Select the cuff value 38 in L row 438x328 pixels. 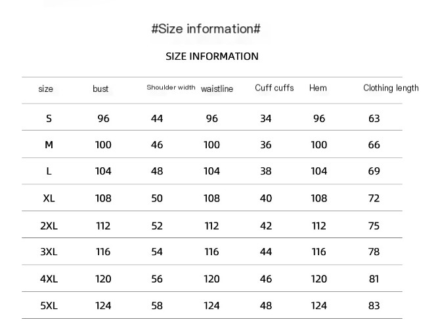(265, 171)
